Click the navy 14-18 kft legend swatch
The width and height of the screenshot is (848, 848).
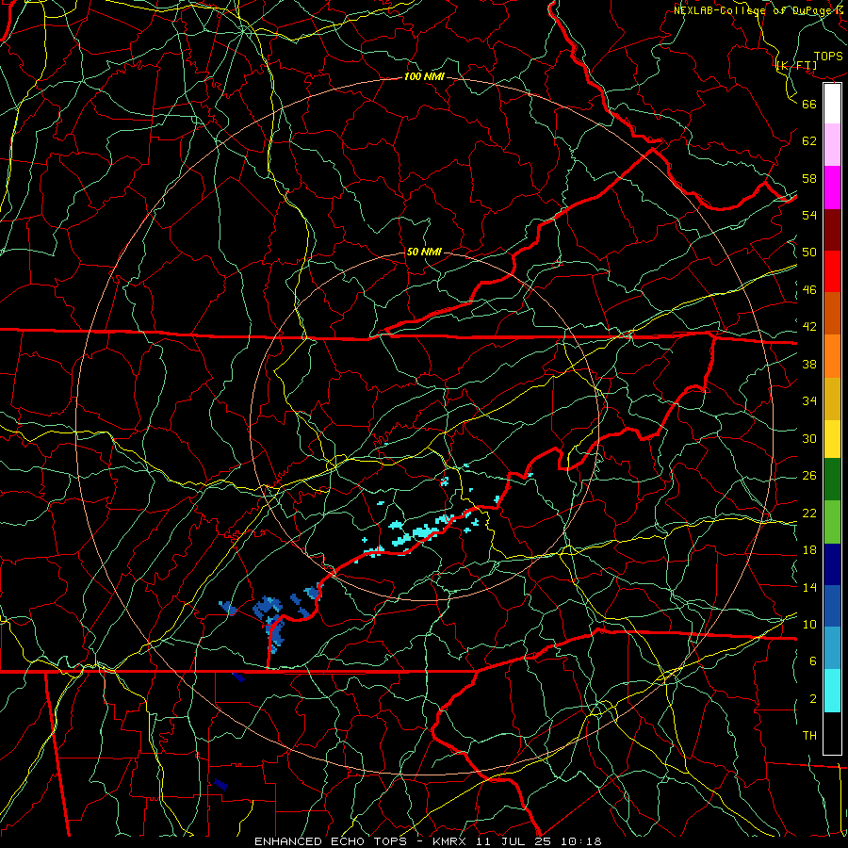coord(832,564)
